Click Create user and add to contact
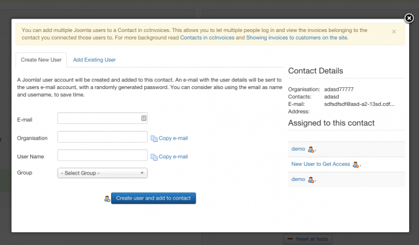419x245 pixels. point(154,198)
